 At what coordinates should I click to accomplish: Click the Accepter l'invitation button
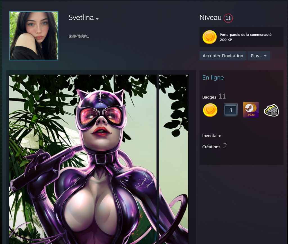coord(223,56)
